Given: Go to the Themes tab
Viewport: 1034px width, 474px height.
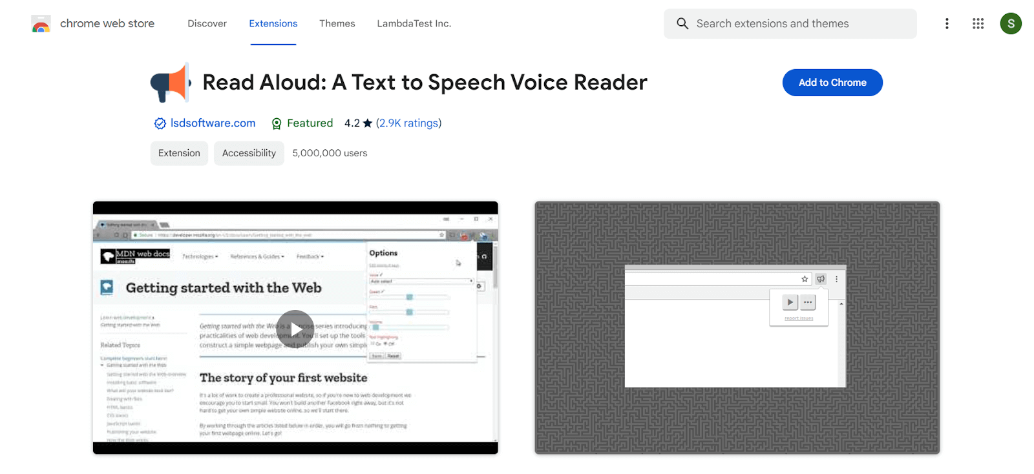Looking at the screenshot, I should (337, 23).
